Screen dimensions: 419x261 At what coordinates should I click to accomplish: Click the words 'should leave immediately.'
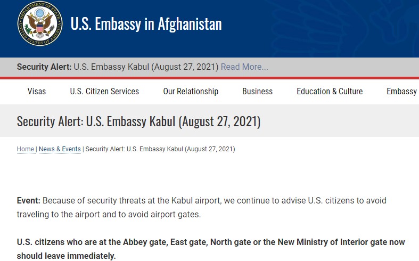(x=66, y=256)
